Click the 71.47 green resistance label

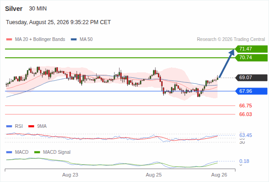click(251, 49)
